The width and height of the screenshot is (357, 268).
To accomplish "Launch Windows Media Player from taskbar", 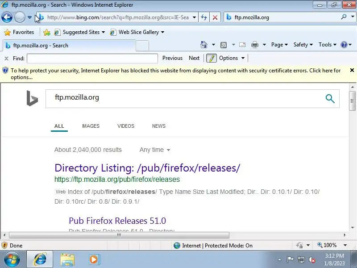I will pyautogui.click(x=94, y=260).
